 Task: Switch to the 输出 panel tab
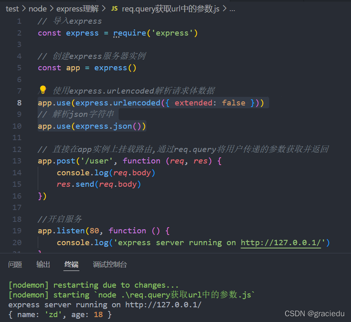pyautogui.click(x=43, y=264)
